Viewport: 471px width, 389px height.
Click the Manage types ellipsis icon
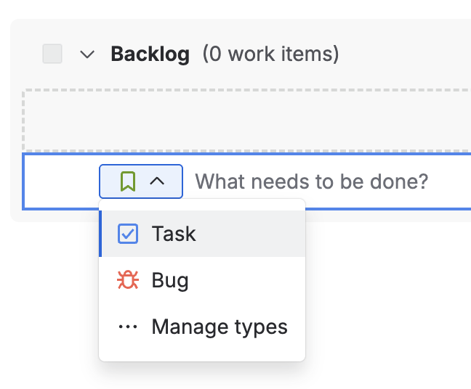128,327
